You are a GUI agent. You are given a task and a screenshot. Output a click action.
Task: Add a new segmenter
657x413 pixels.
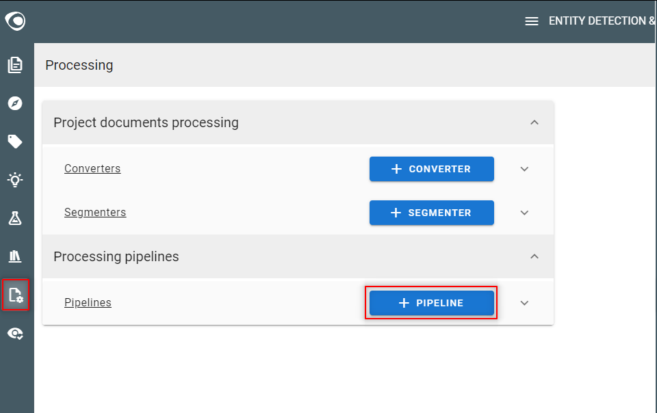pos(432,213)
